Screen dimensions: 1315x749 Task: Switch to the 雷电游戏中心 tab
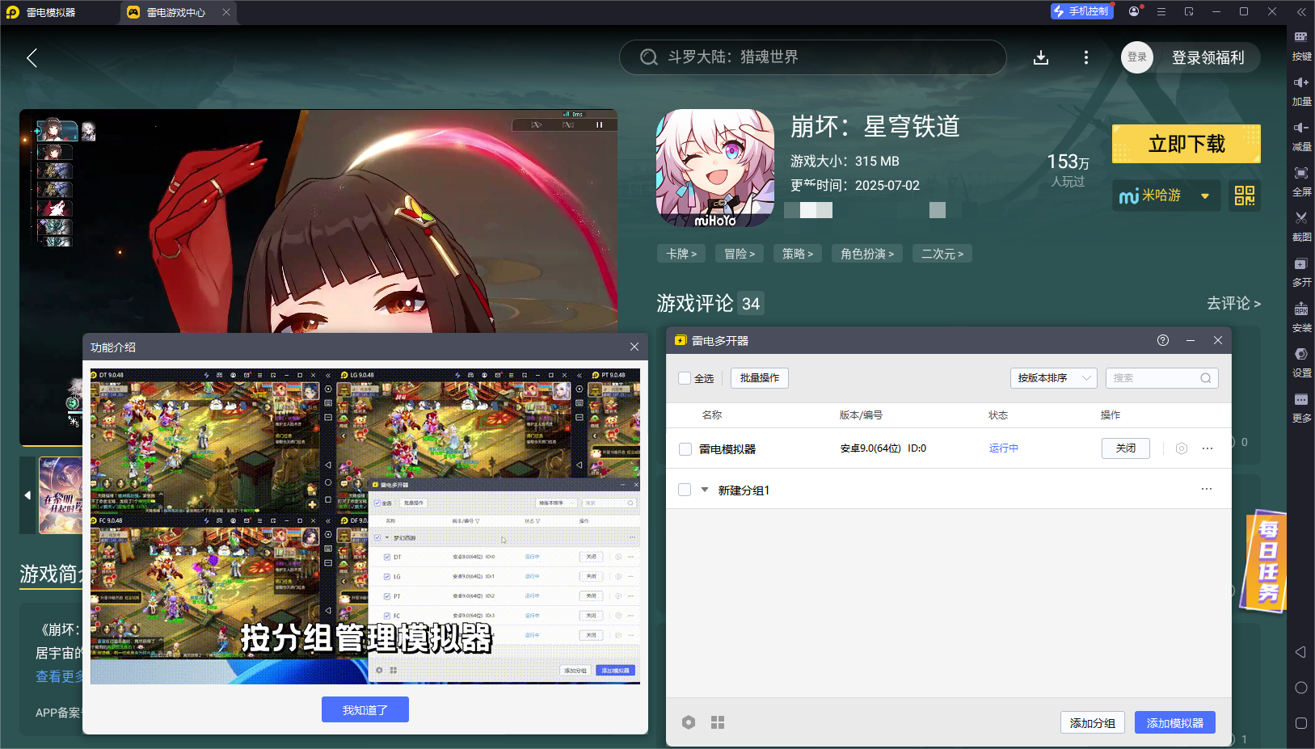coord(176,12)
